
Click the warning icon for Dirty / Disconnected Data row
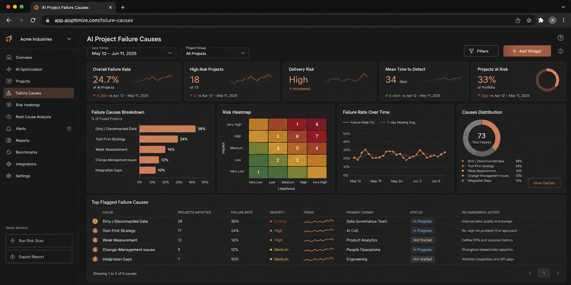95,221
